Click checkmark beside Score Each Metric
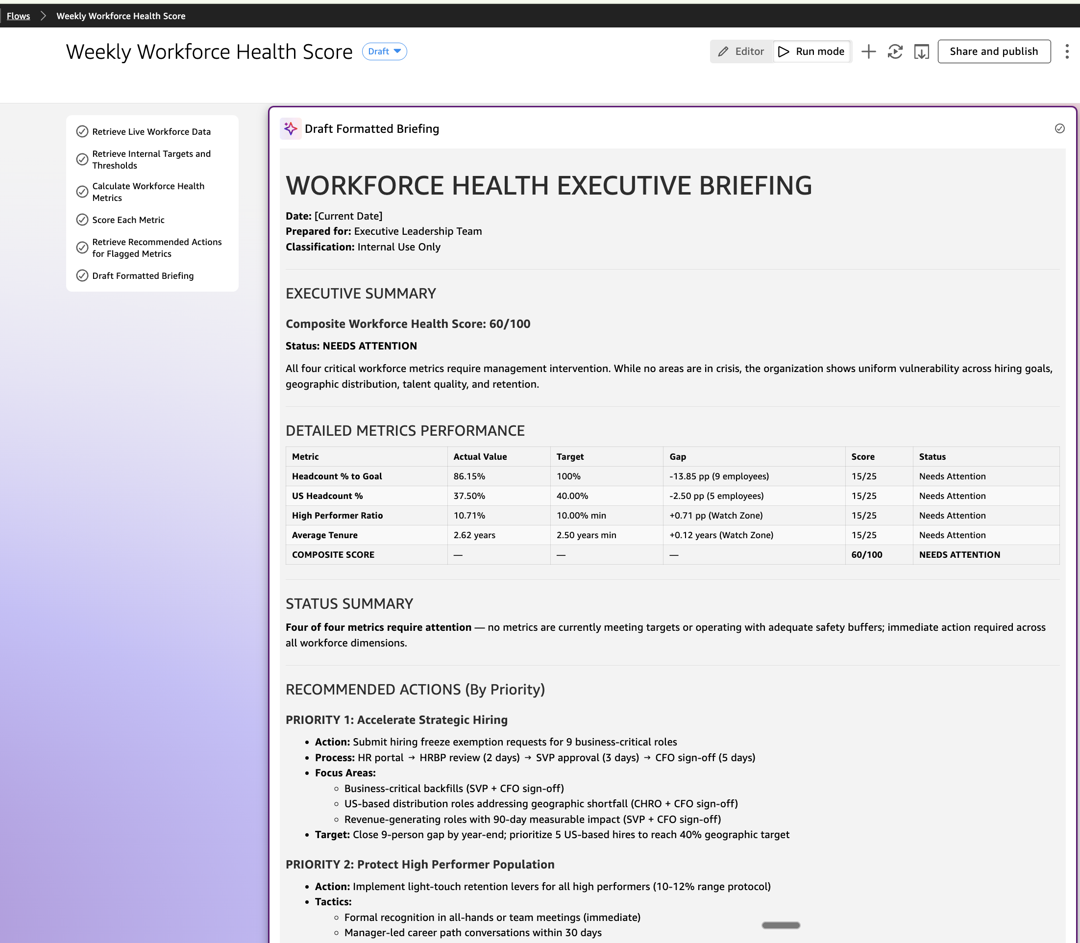Screen dimensions: 1080x943 82,220
